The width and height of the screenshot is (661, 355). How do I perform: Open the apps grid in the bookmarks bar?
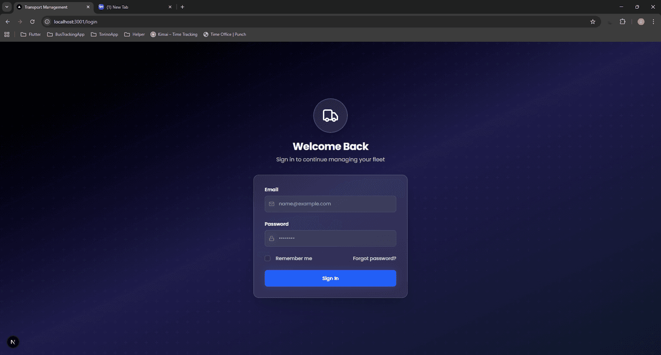(7, 34)
